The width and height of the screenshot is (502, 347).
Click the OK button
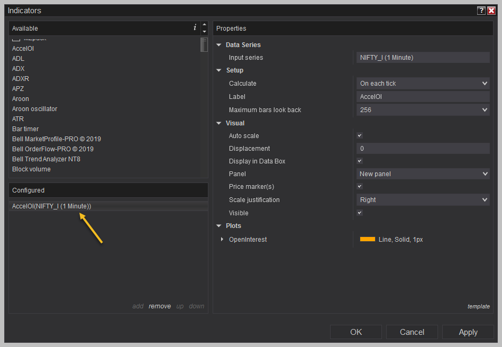(x=355, y=332)
